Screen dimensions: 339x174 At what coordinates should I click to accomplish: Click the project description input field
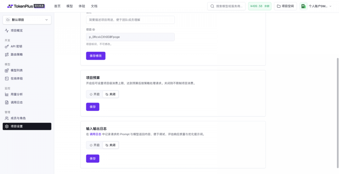click(x=131, y=20)
